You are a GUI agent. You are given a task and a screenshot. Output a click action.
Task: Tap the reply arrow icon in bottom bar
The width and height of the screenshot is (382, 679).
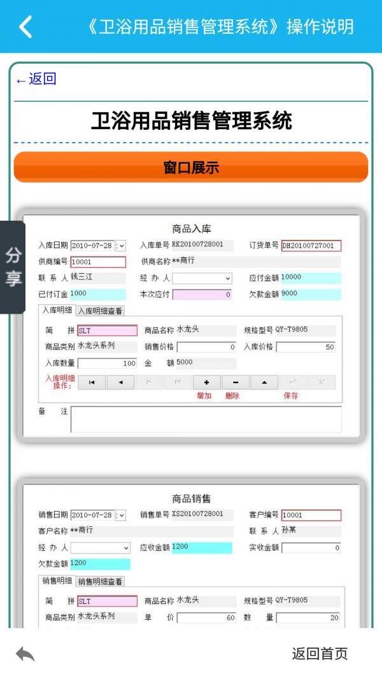25,654
